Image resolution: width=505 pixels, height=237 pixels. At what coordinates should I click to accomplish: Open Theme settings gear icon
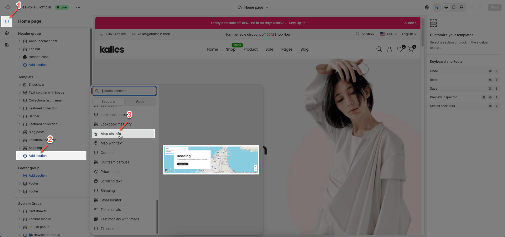7,33
